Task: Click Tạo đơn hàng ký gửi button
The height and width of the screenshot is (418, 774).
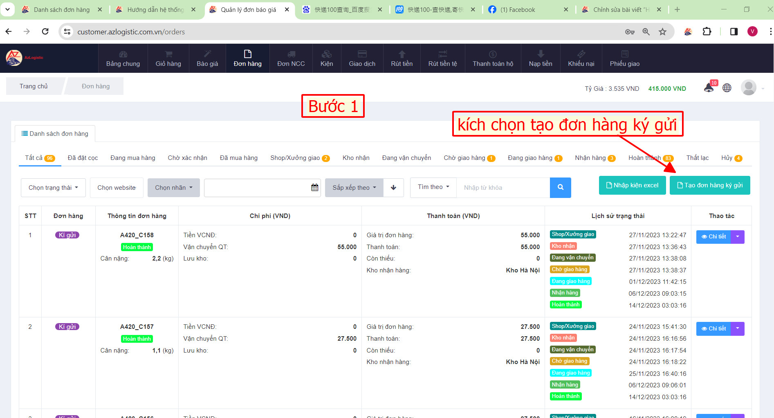Action: [x=709, y=185]
